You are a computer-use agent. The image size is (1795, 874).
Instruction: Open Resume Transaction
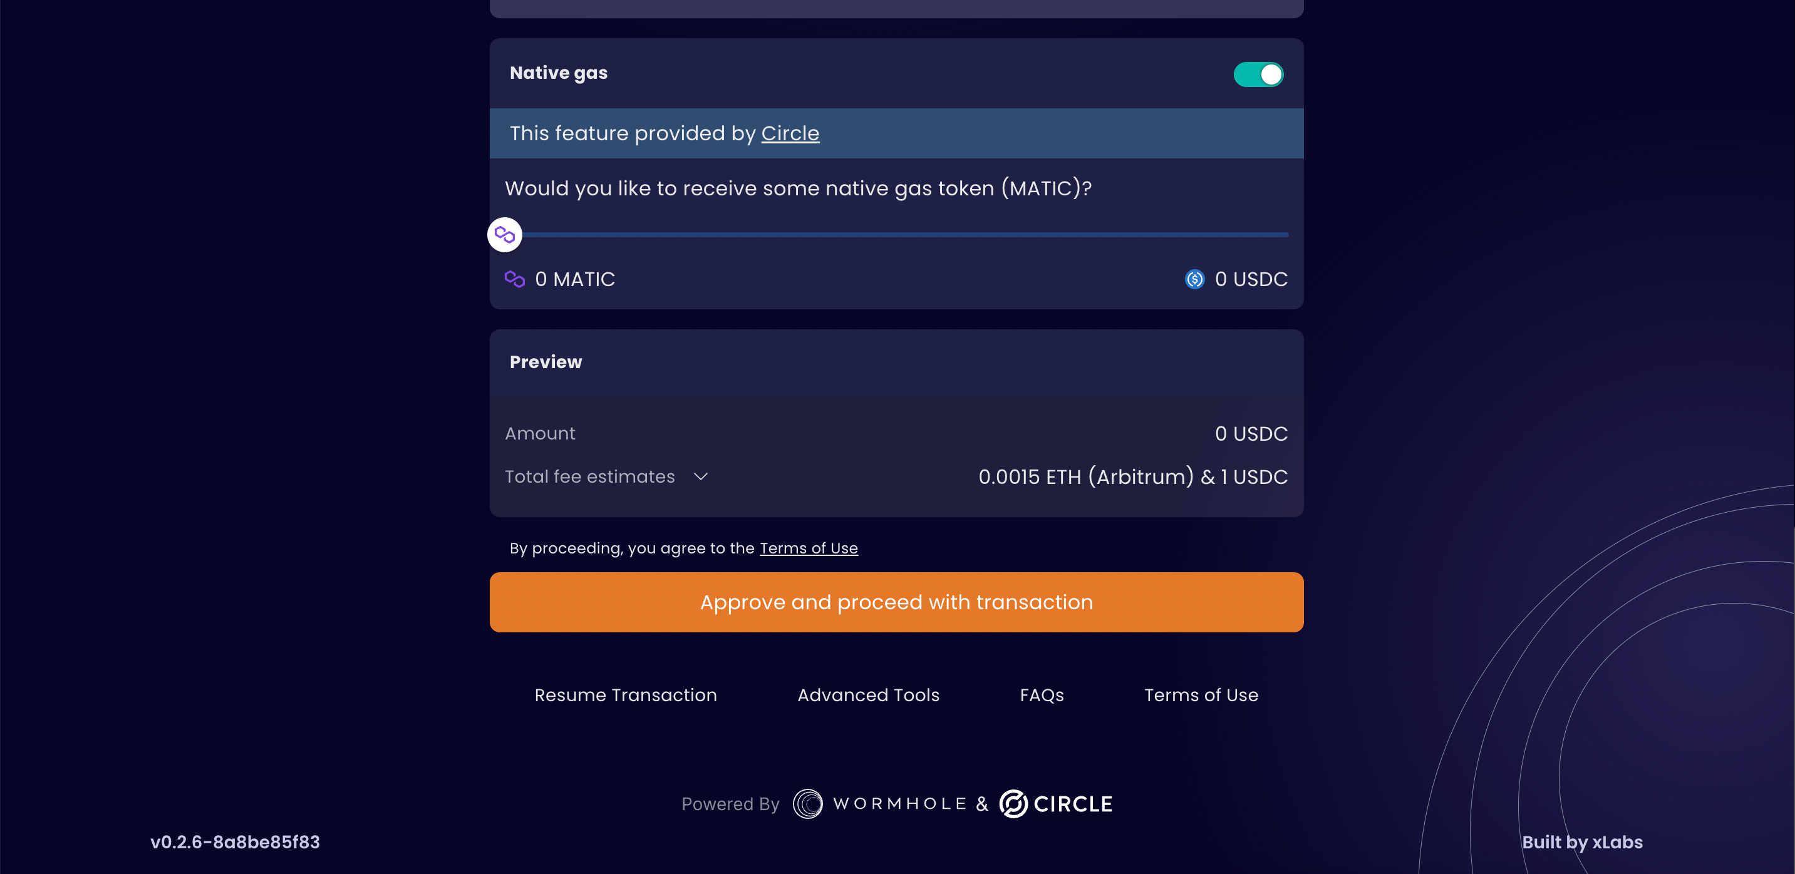pos(625,695)
